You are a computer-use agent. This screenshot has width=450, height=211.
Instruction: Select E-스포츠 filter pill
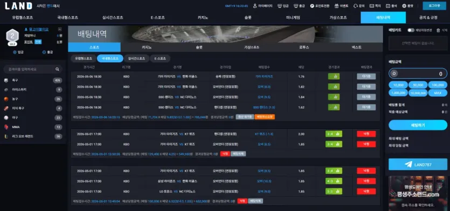pos(160,59)
